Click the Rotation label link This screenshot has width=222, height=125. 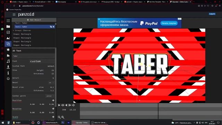click(x=17, y=109)
